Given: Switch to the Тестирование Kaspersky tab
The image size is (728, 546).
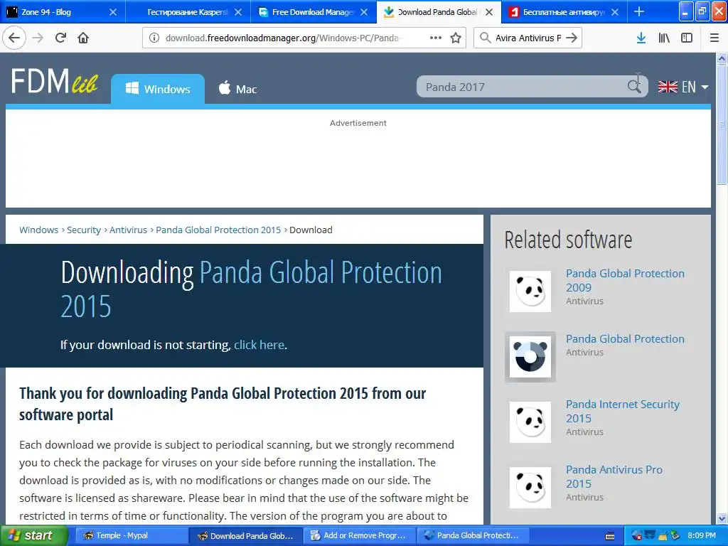Looking at the screenshot, I should (187, 12).
